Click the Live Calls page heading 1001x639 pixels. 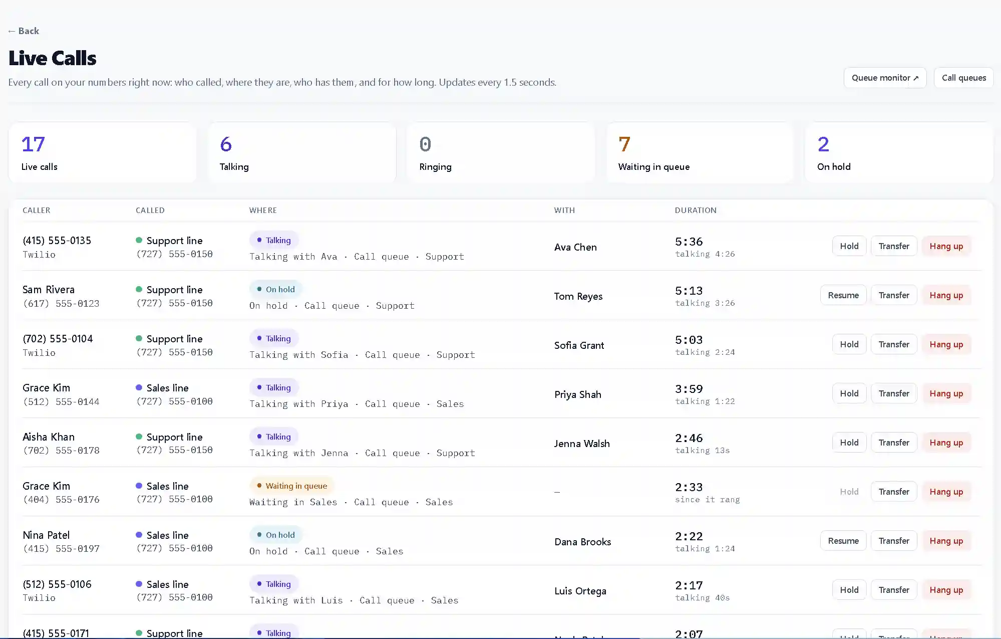point(53,58)
